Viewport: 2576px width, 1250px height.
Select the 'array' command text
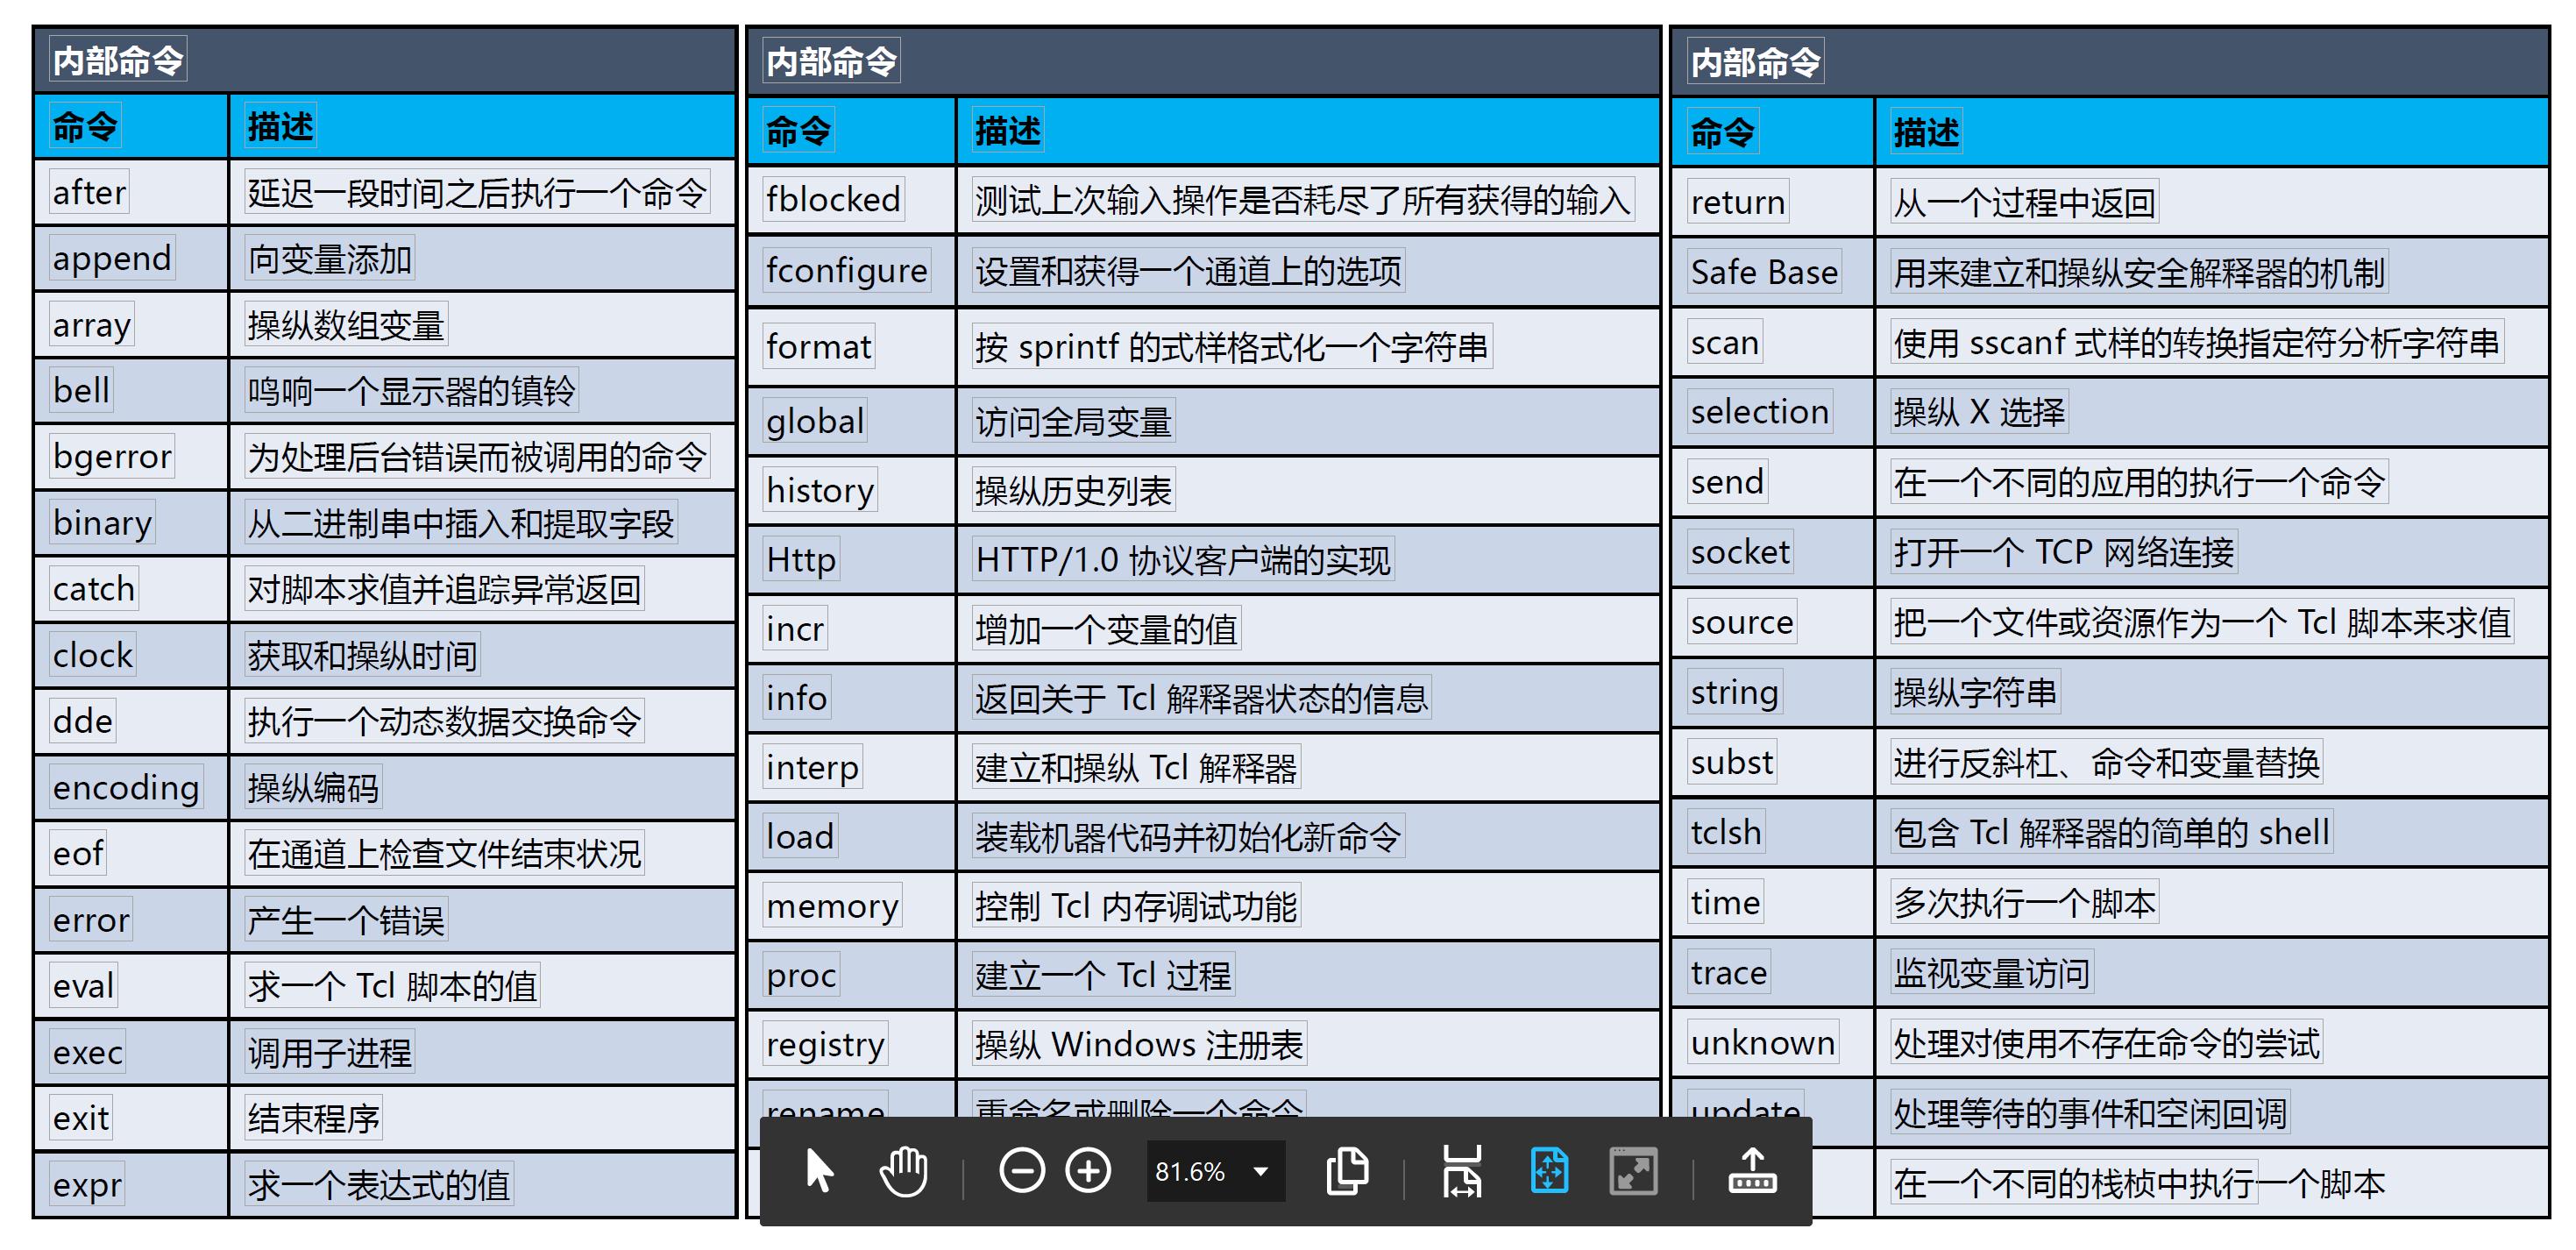click(91, 325)
